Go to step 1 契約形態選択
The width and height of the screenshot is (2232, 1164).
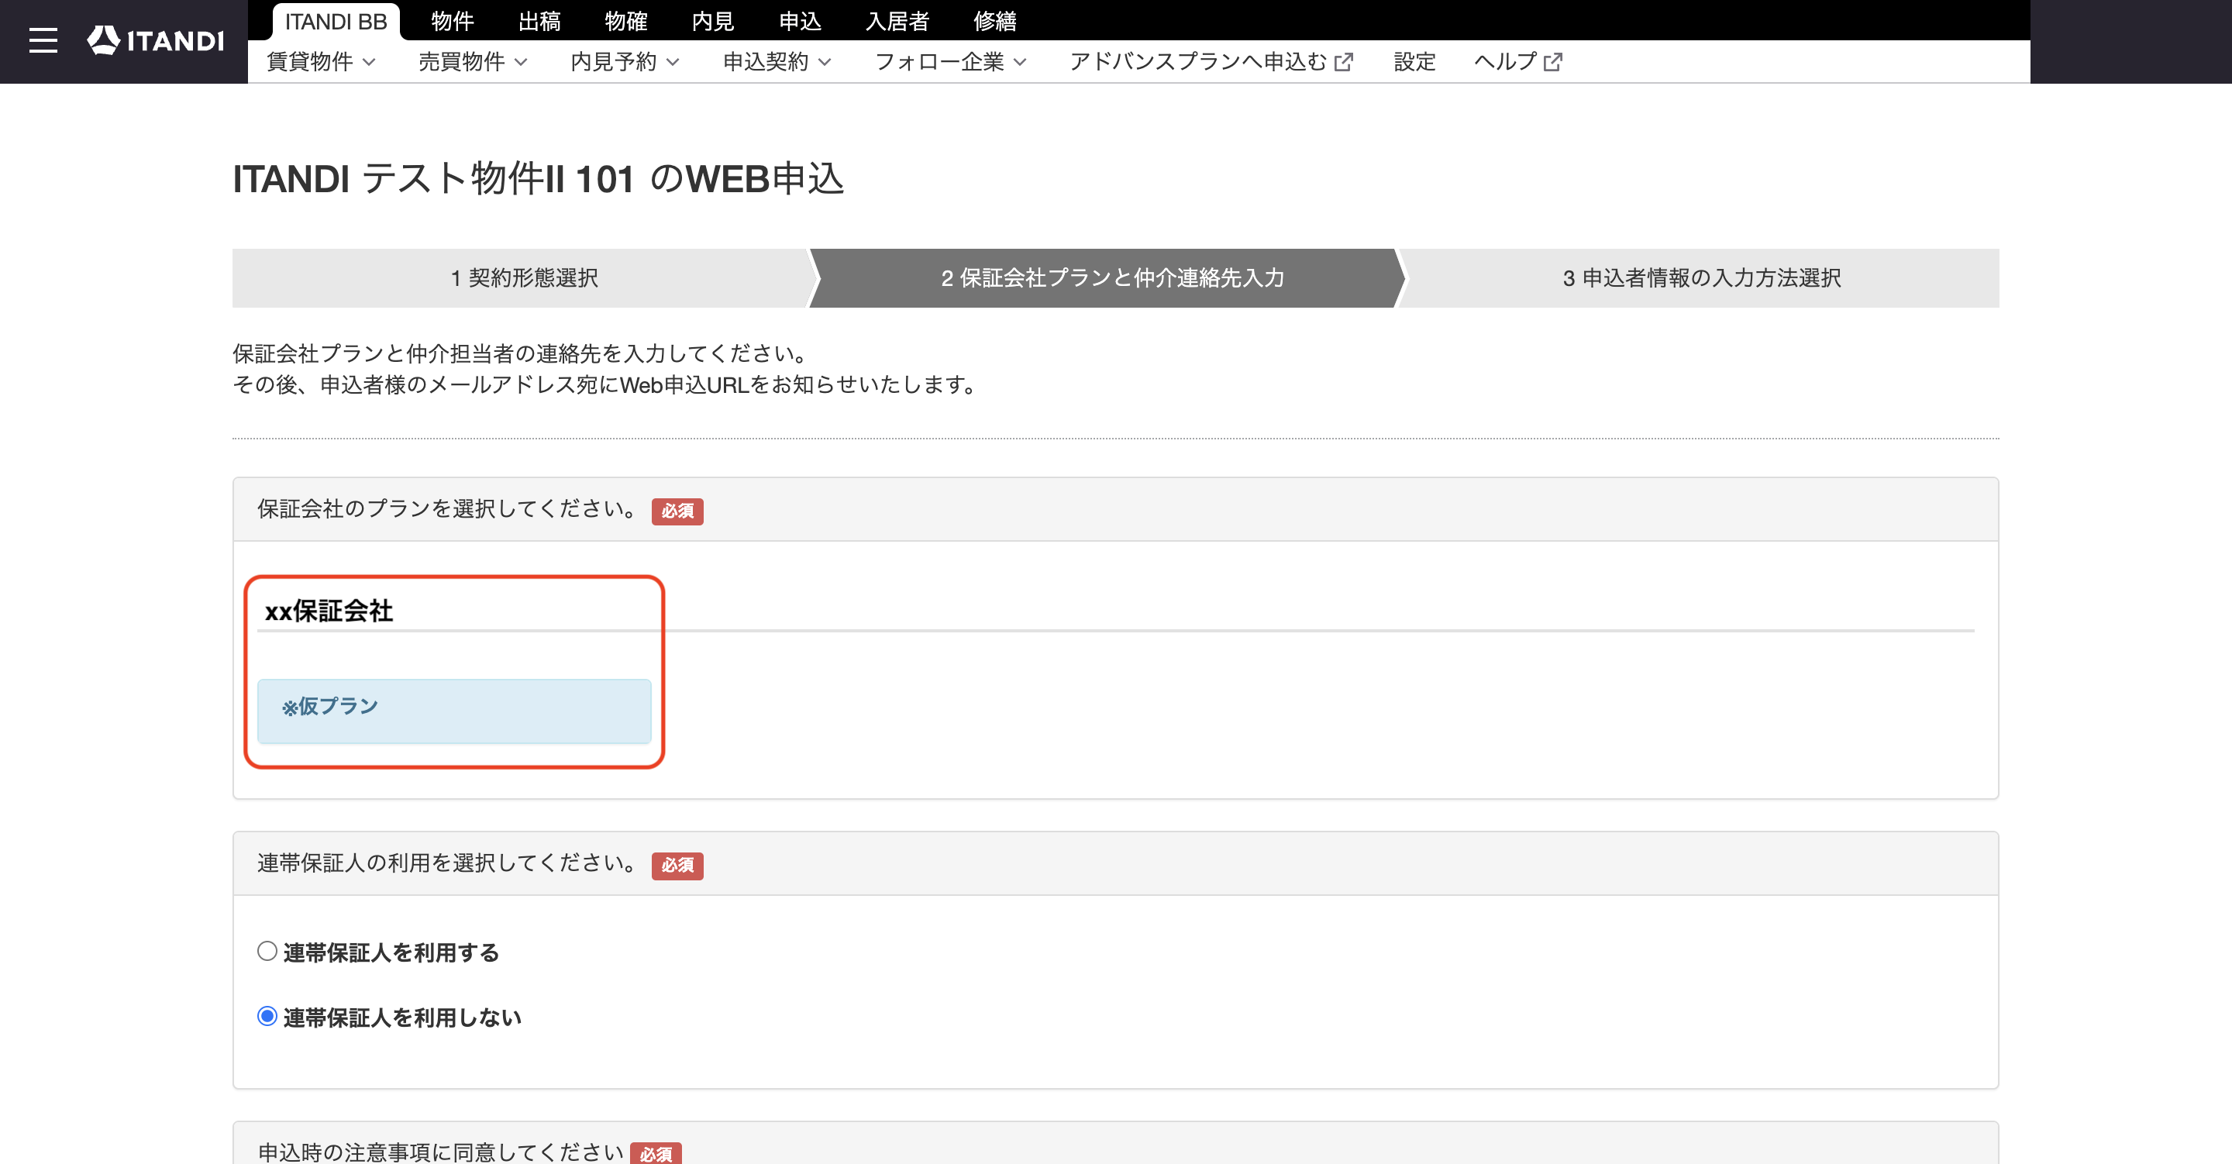coord(524,278)
